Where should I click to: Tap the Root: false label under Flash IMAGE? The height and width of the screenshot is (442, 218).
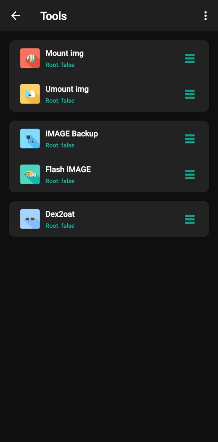pyautogui.click(x=60, y=181)
